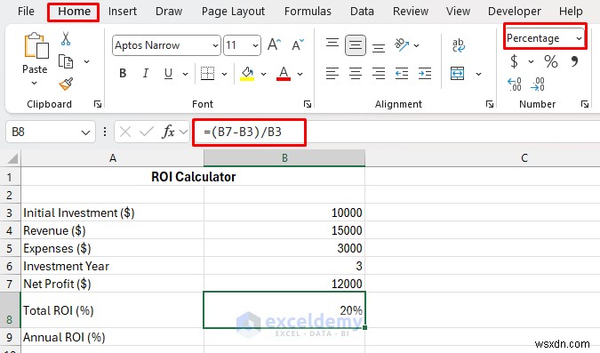The height and width of the screenshot is (353, 600).
Task: Toggle Bold formatting
Action: tap(123, 73)
